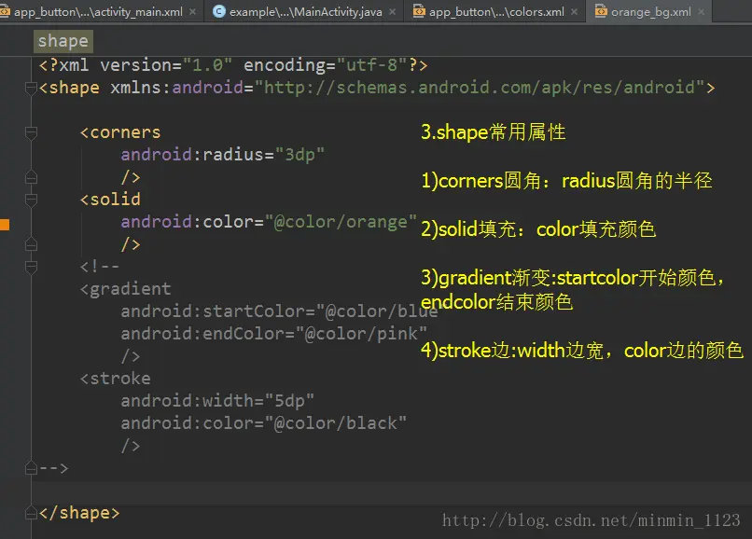Click the android:color="@color/black" line
This screenshot has height=539, width=752.
263,423
